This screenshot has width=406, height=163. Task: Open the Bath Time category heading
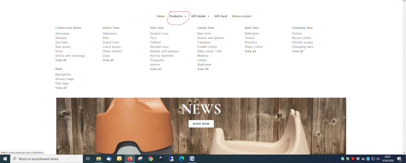[252, 28]
